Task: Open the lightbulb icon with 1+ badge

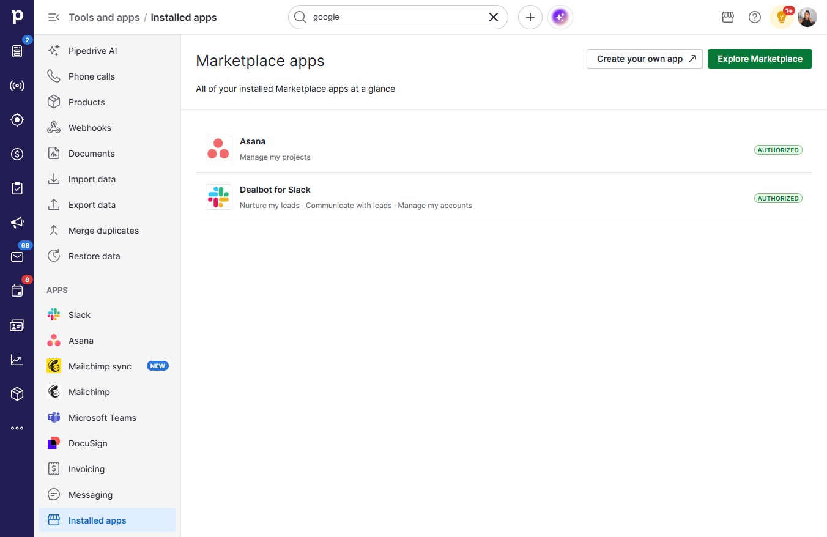Action: click(782, 17)
